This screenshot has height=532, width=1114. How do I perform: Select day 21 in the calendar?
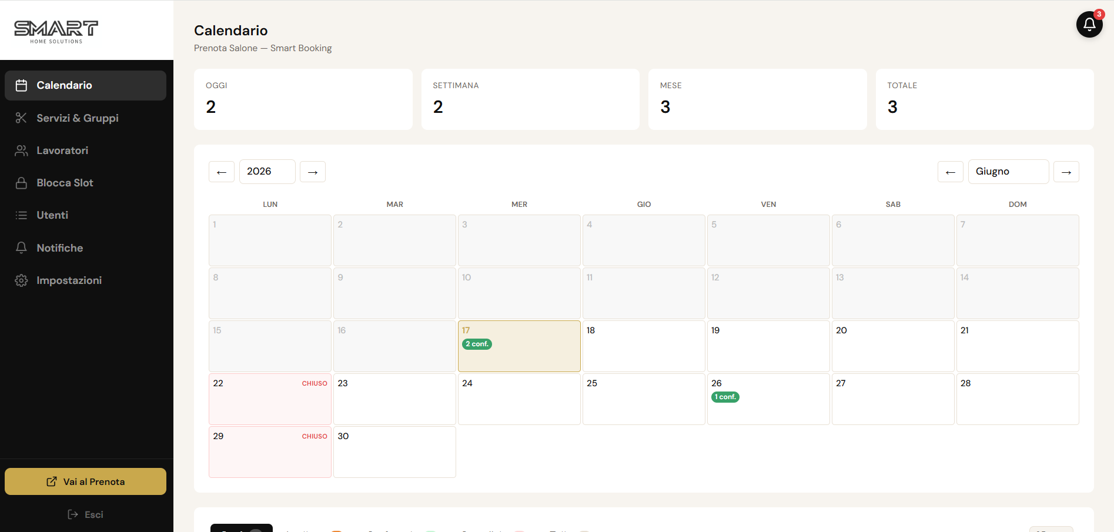[1018, 346]
